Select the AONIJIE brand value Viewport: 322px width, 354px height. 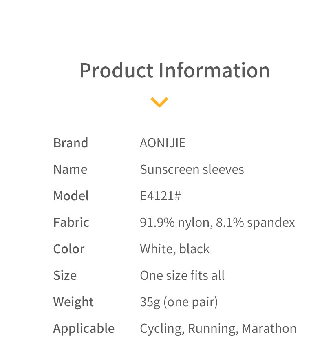click(x=163, y=143)
